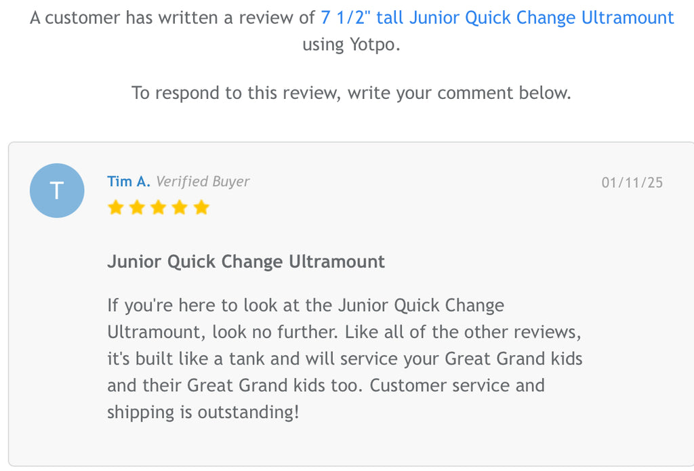Image resolution: width=694 pixels, height=471 pixels.
Task: Click the "shipping is outstanding!" line
Action: (203, 412)
